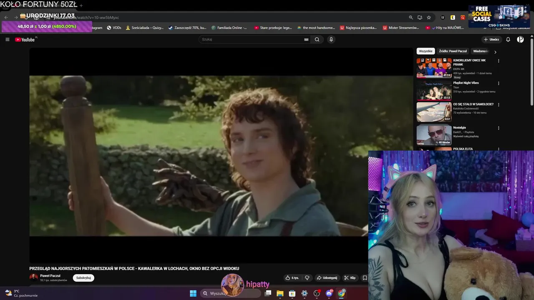Viewport: 534px width, 300px height.
Task: Open the Stare przeboje bookmark
Action: pos(273,28)
